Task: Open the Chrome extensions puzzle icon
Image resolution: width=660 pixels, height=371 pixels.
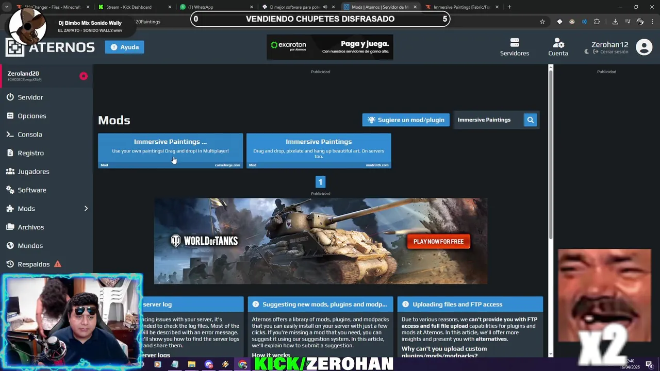Action: (597, 22)
